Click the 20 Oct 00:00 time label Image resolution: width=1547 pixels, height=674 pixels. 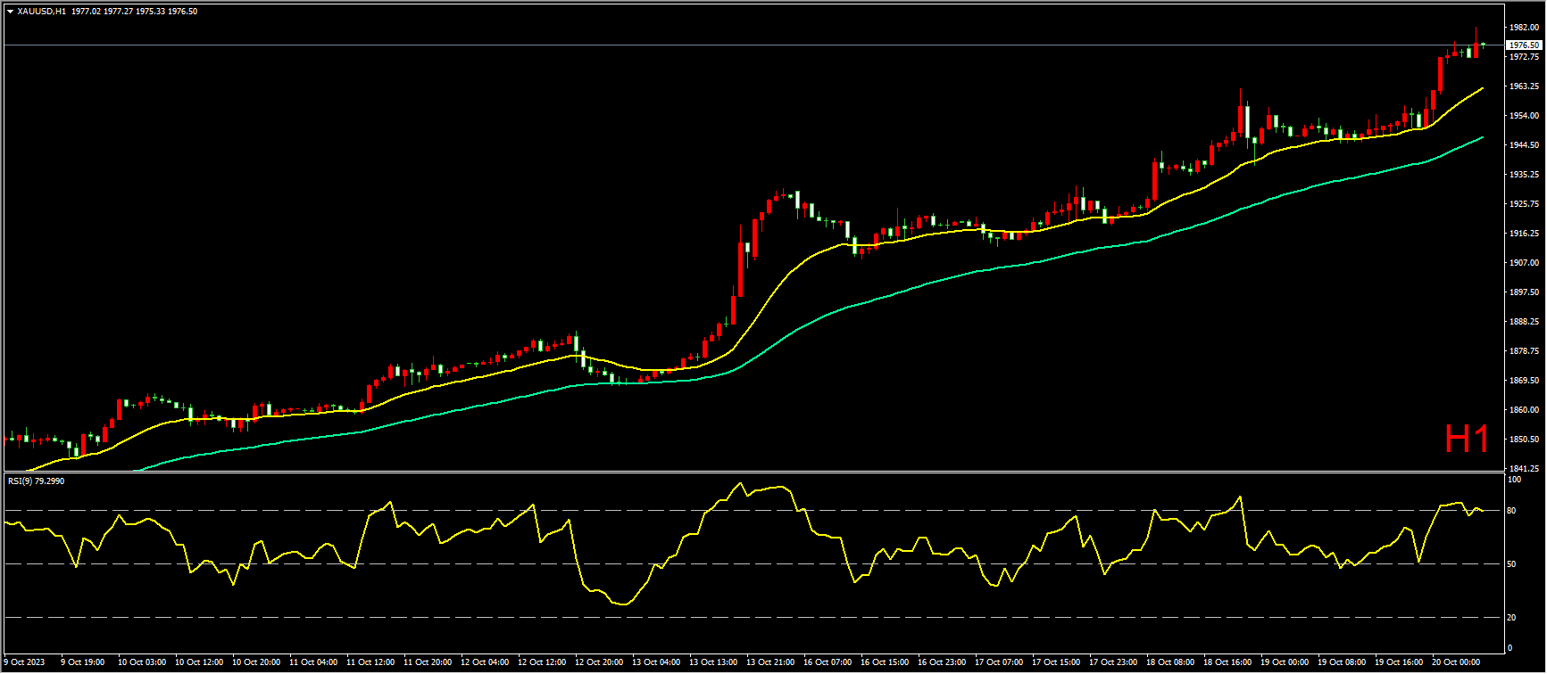1455,662
